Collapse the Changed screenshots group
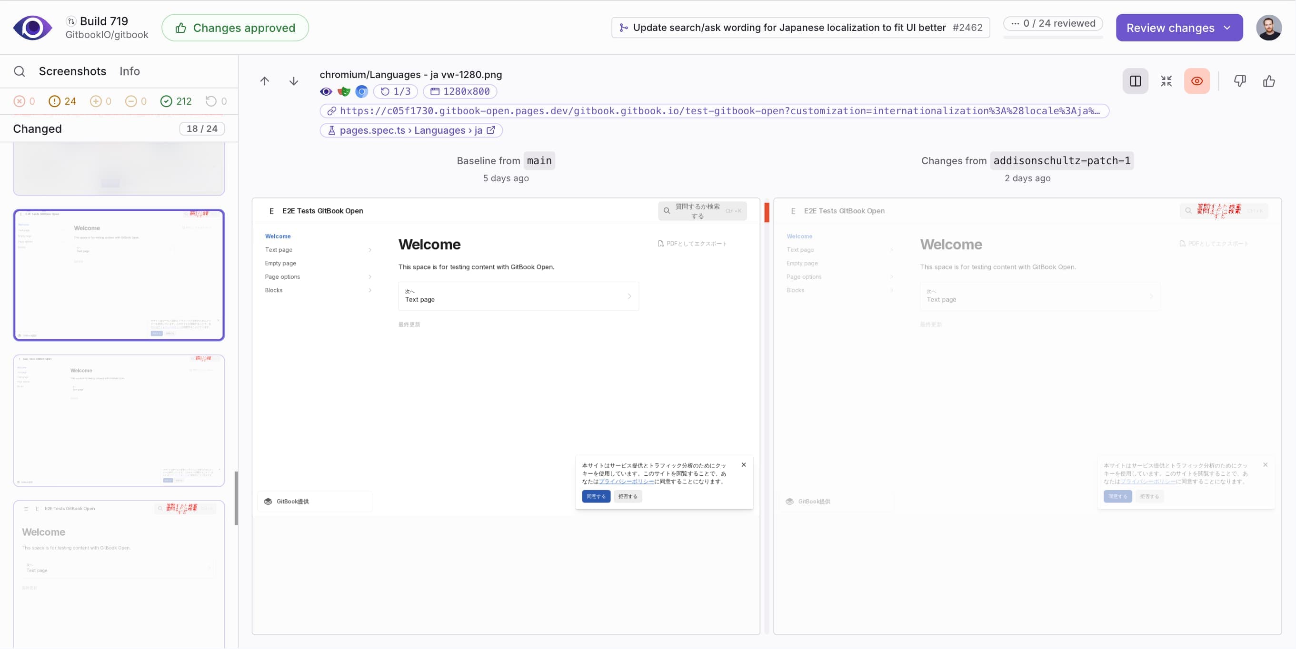Viewport: 1296px width, 649px height. pos(37,128)
